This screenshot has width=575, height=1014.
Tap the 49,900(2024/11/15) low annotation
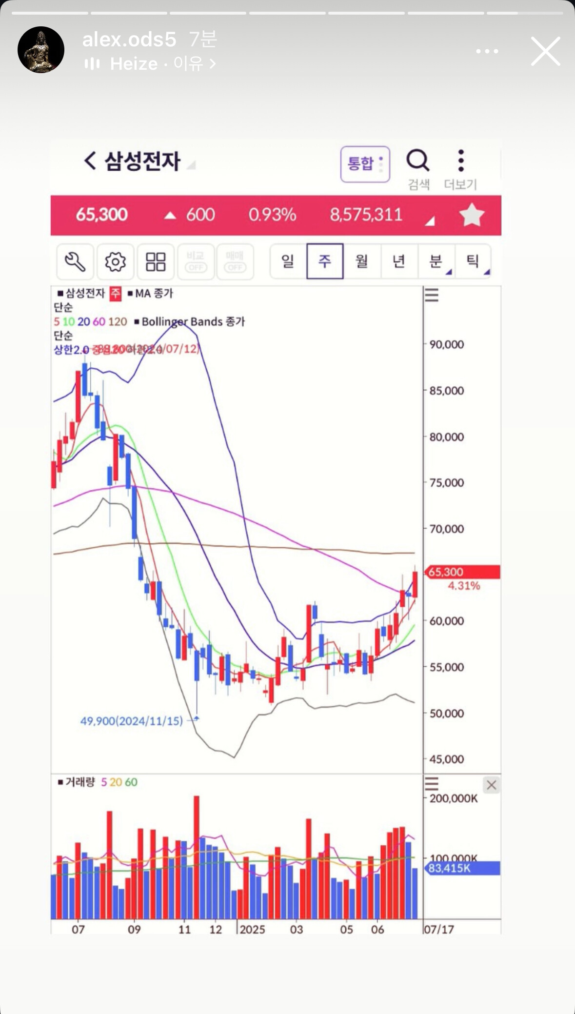tap(132, 720)
